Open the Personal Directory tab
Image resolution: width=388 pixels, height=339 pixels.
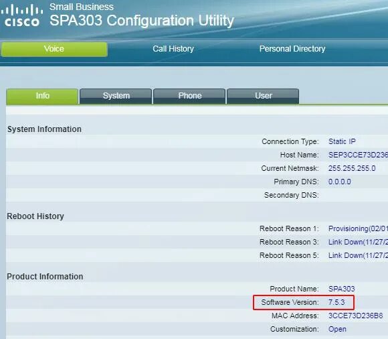292,49
